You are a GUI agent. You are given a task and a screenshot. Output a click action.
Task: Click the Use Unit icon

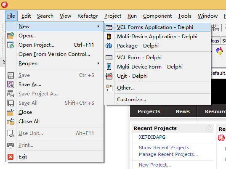[x=11, y=133]
